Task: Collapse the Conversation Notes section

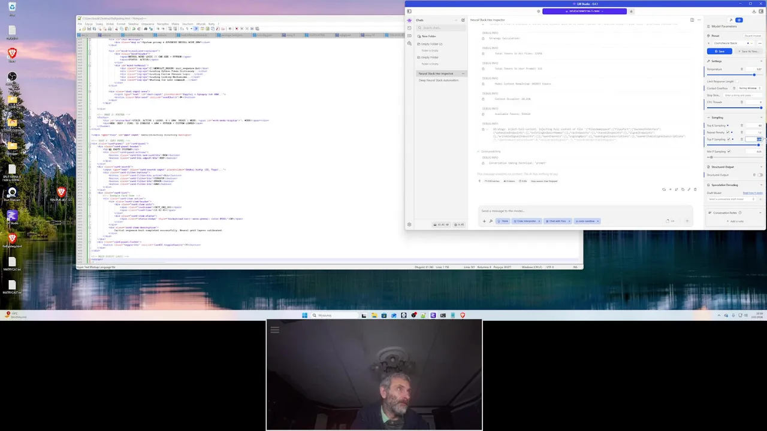Action: tap(760, 213)
